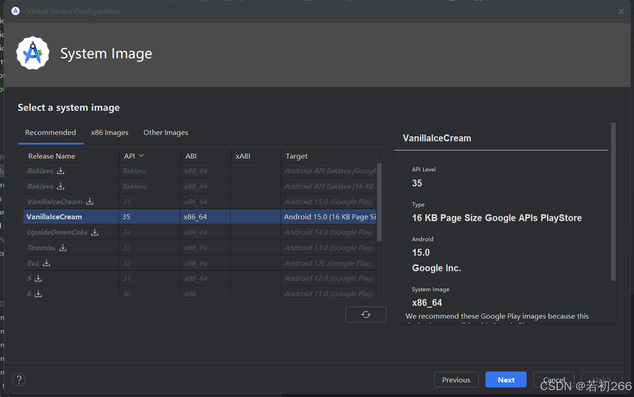
Task: Click x86_64 ABI cell in selected row
Action: [206, 217]
